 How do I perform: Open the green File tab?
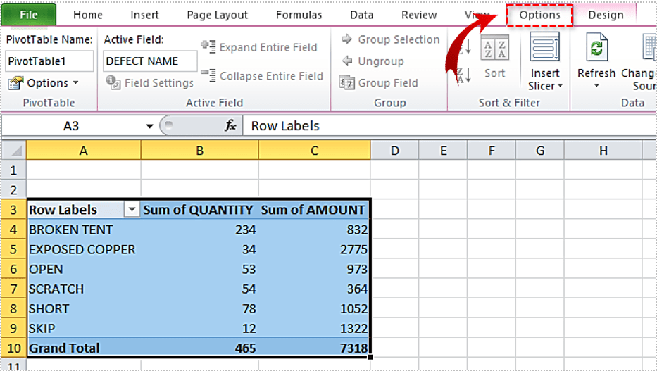click(29, 15)
